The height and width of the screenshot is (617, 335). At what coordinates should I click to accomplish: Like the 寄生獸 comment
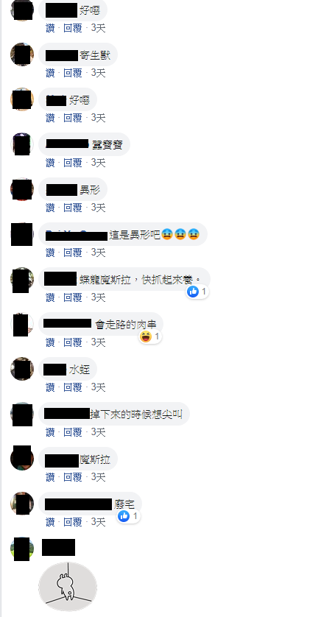(x=50, y=73)
